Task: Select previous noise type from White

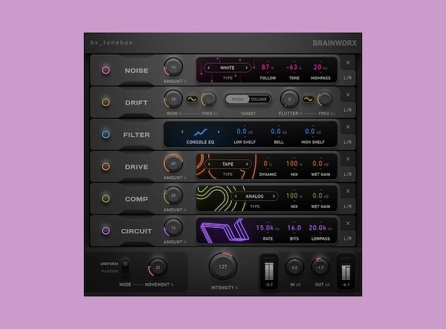Action: pos(208,68)
